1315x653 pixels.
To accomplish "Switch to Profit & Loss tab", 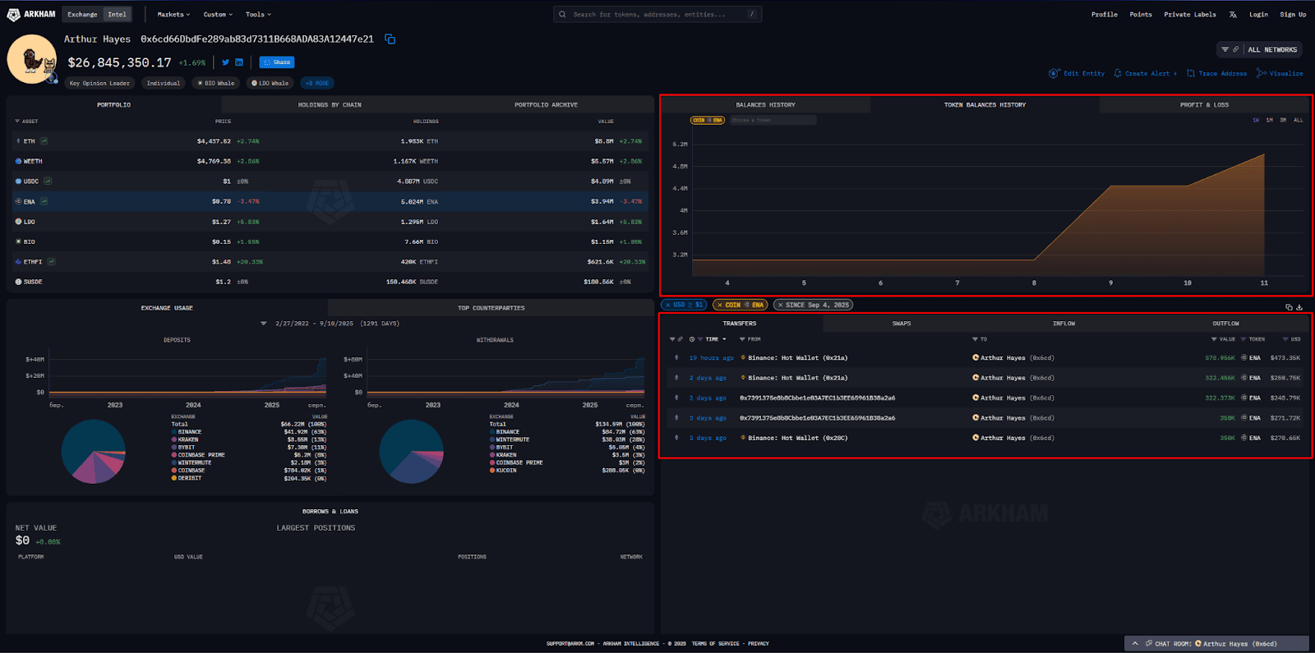I will (x=1204, y=105).
